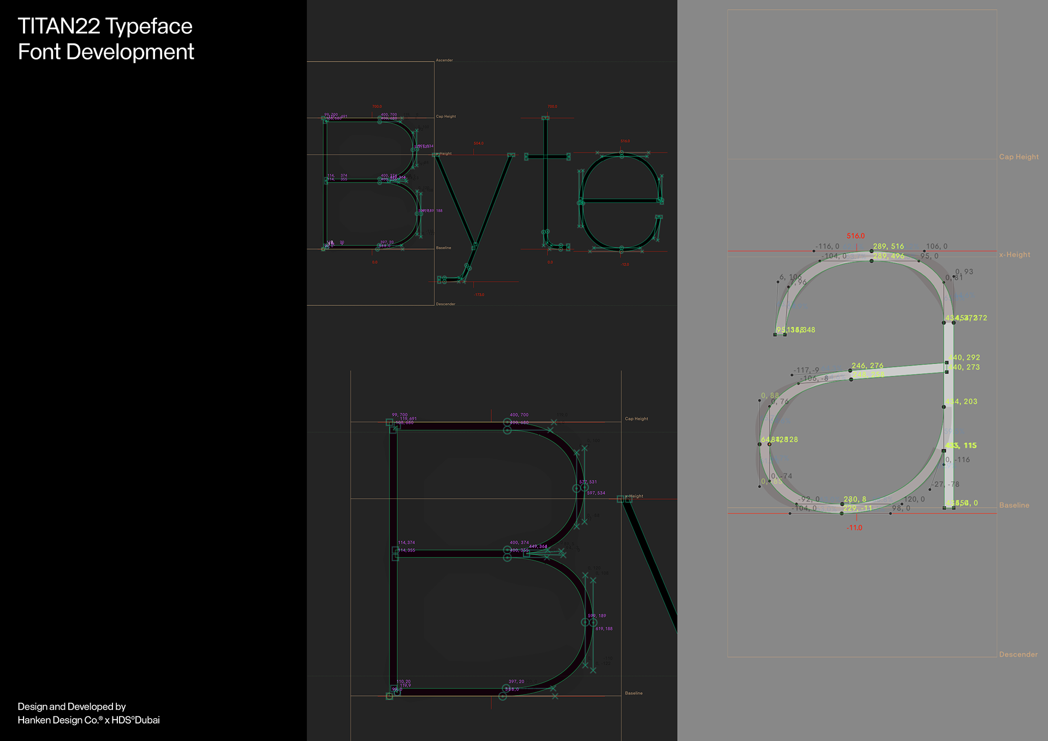Click the Hanken Design Co. credit line
This screenshot has width=1048, height=741.
point(88,720)
